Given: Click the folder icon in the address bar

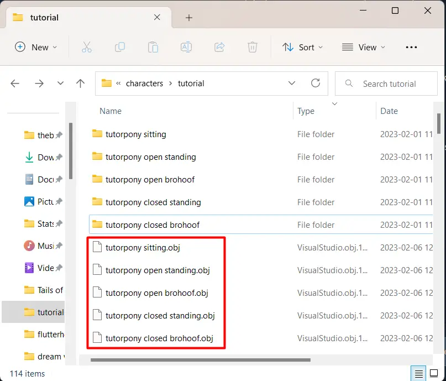Looking at the screenshot, I should click(x=106, y=83).
